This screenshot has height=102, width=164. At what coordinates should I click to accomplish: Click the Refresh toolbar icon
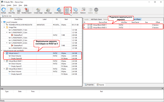(x=4, y=10)
